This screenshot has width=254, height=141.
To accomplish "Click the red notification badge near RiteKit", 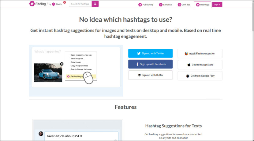I will coord(65,2).
